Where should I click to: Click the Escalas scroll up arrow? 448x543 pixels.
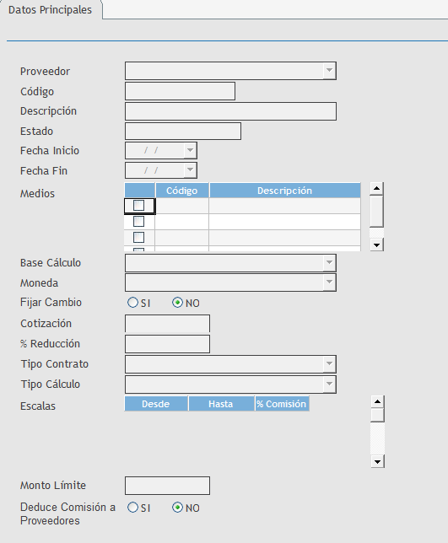click(x=377, y=401)
